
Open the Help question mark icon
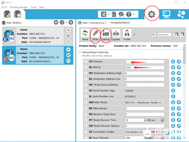tap(129, 14)
